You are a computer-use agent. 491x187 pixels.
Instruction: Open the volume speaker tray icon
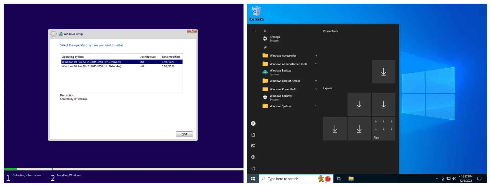[x=454, y=179]
